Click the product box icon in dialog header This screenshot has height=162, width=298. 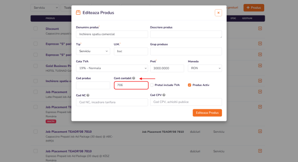78,13
